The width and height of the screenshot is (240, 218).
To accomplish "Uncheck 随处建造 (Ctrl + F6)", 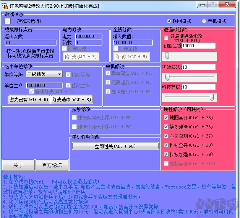I will click(166, 127).
